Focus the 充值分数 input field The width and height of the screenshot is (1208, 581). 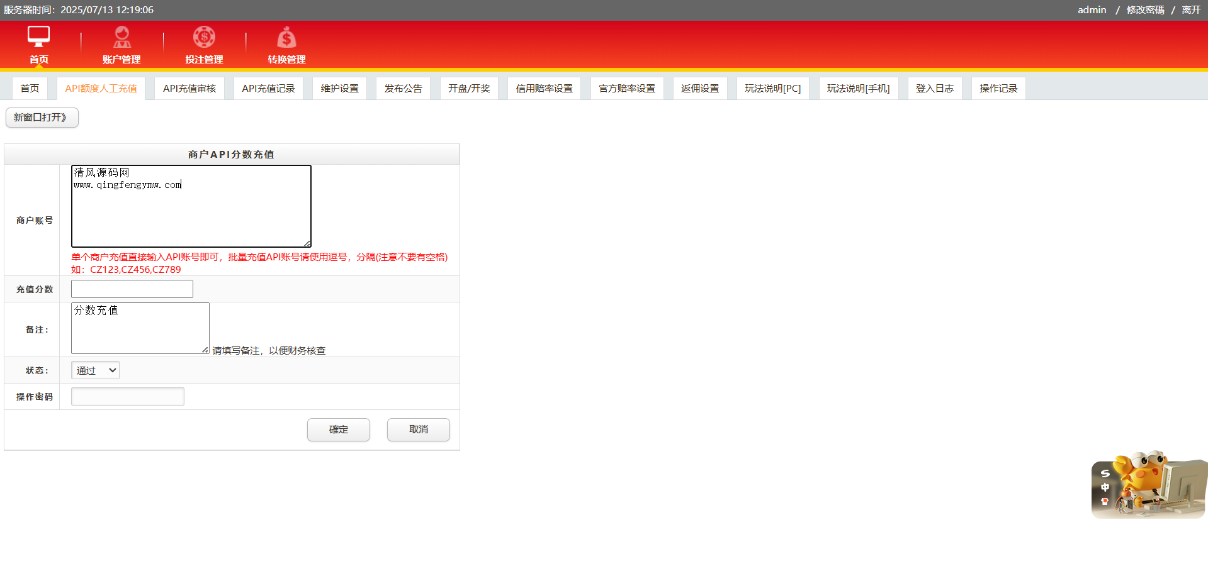132,289
